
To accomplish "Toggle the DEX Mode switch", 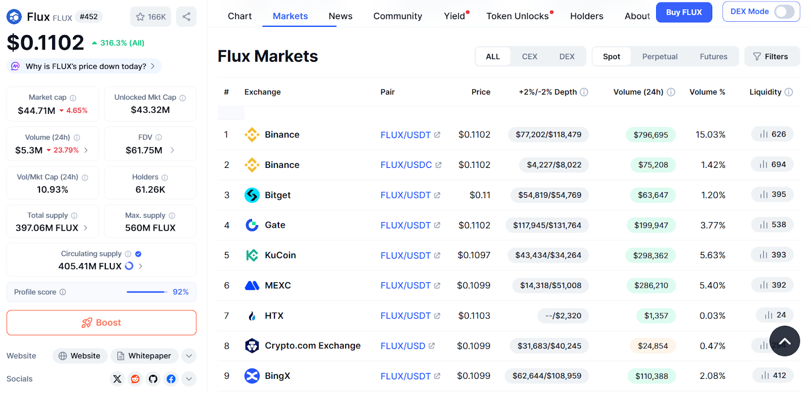I will point(784,12).
